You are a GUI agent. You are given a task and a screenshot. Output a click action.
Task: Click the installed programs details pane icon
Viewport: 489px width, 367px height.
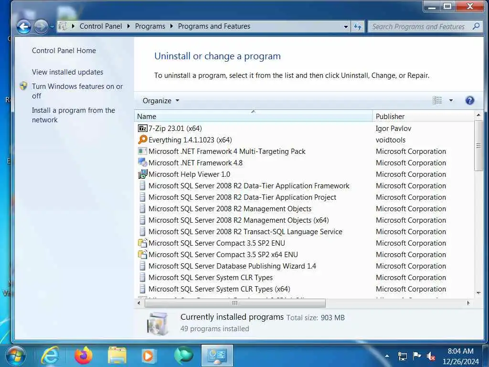click(x=158, y=324)
